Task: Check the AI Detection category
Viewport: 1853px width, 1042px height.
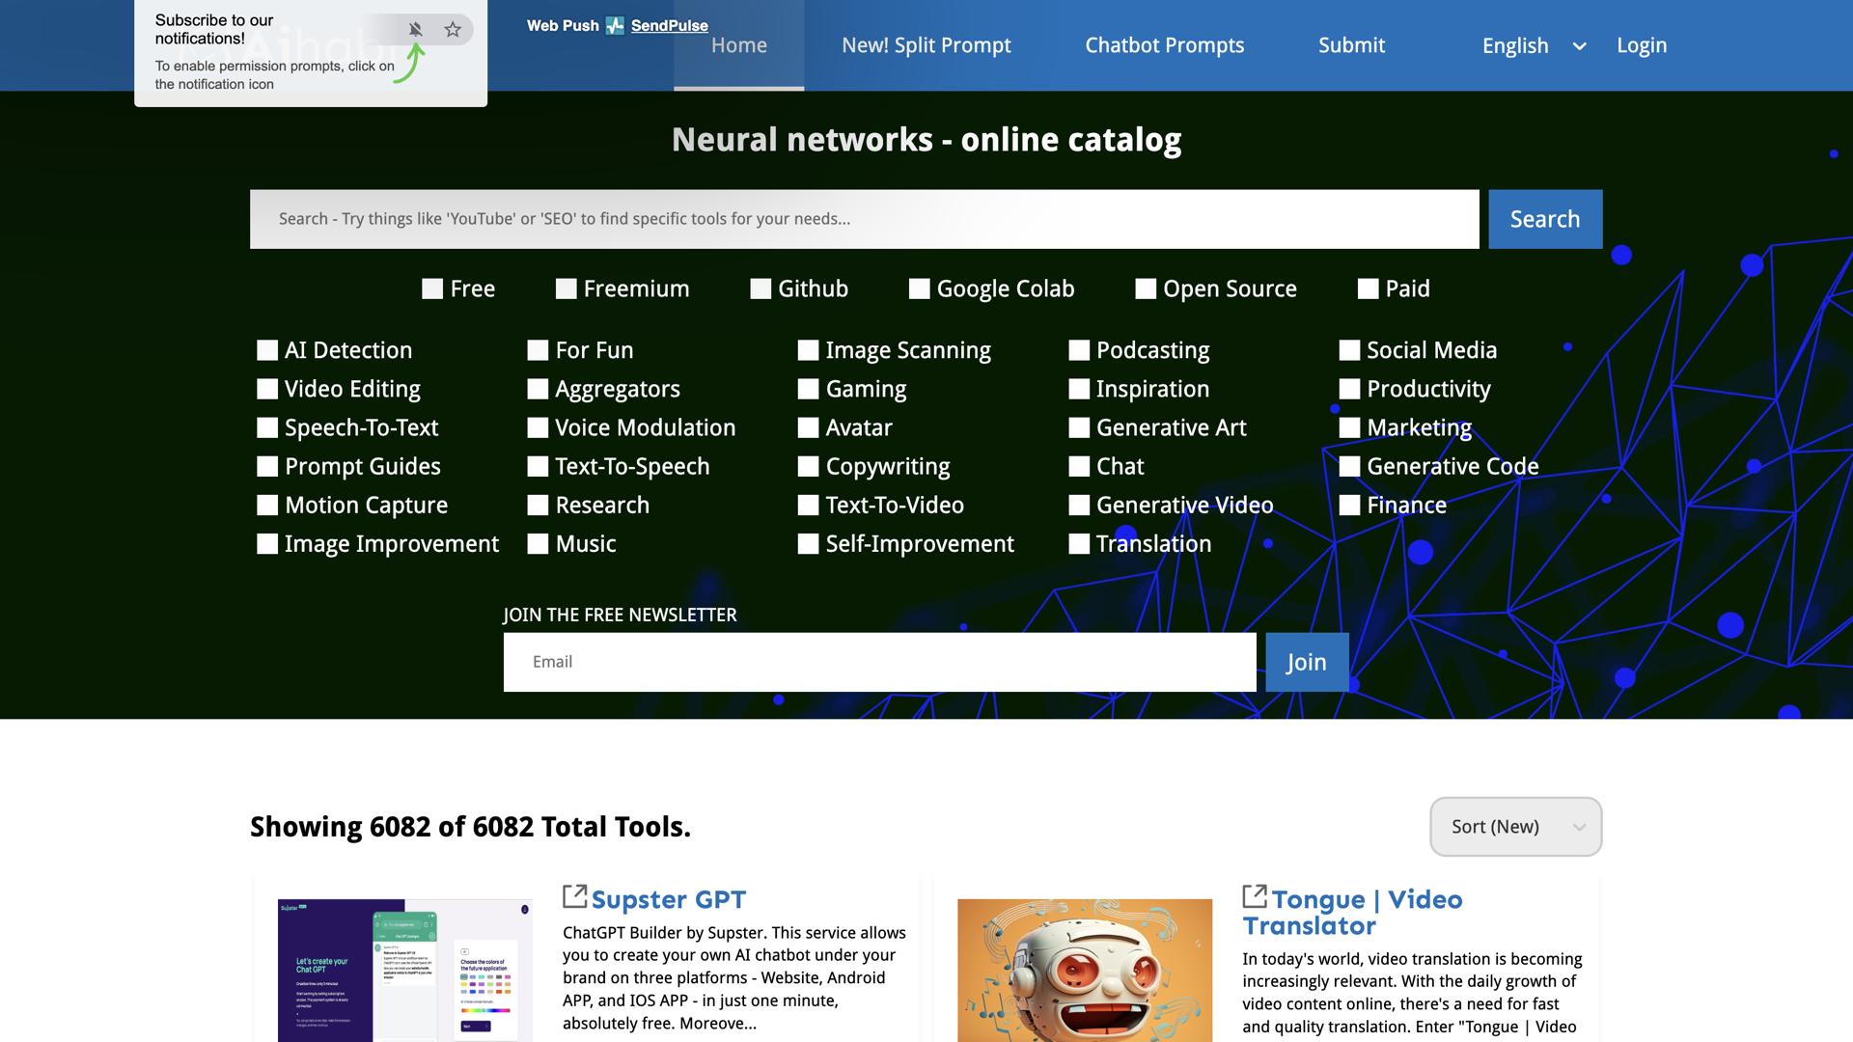Action: coord(267,350)
